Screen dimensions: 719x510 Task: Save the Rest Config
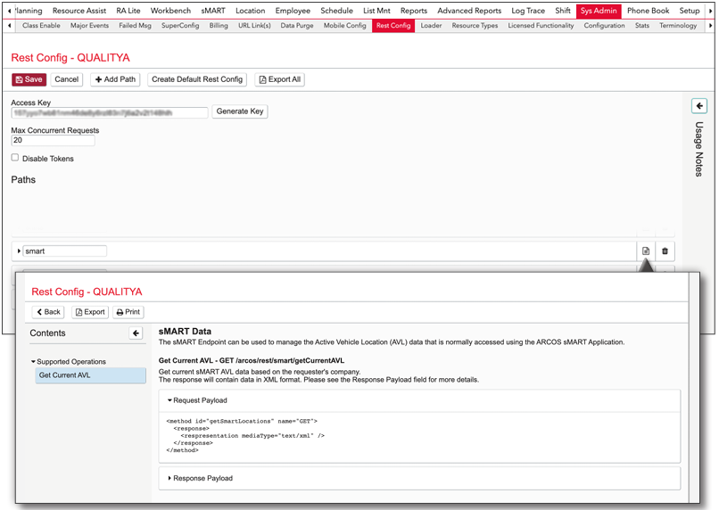(29, 79)
